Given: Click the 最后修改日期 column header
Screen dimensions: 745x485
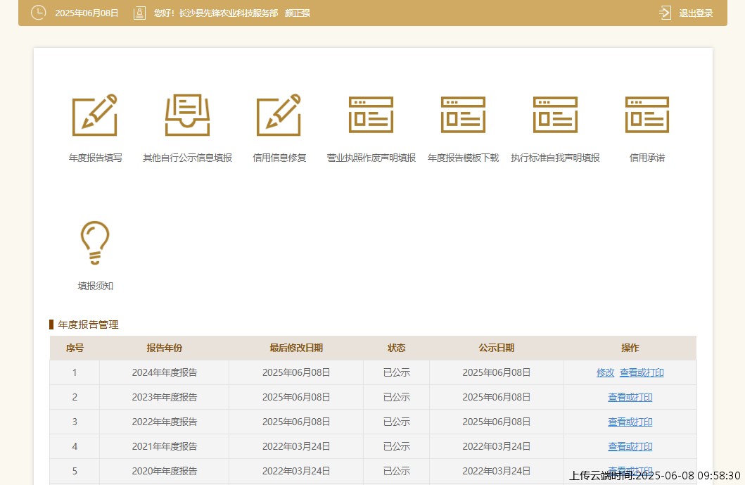Looking at the screenshot, I should [296, 348].
